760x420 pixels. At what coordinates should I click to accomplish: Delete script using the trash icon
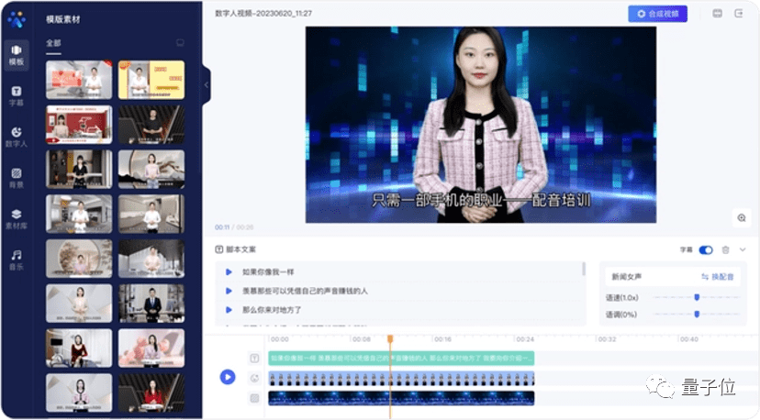725,249
